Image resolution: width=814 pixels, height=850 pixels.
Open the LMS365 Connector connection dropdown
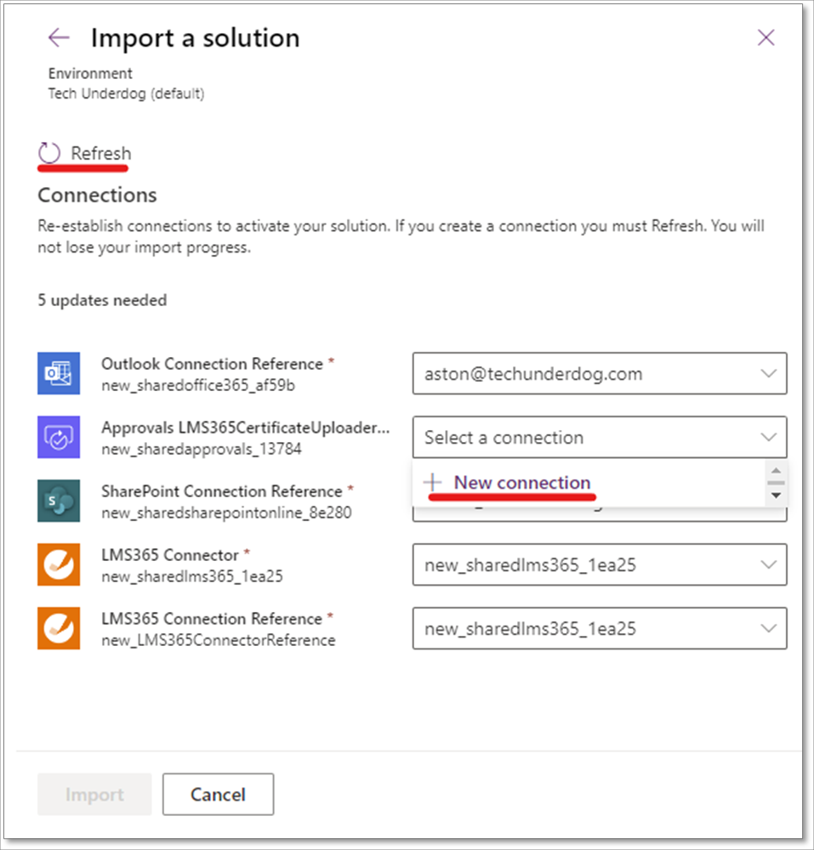[599, 565]
